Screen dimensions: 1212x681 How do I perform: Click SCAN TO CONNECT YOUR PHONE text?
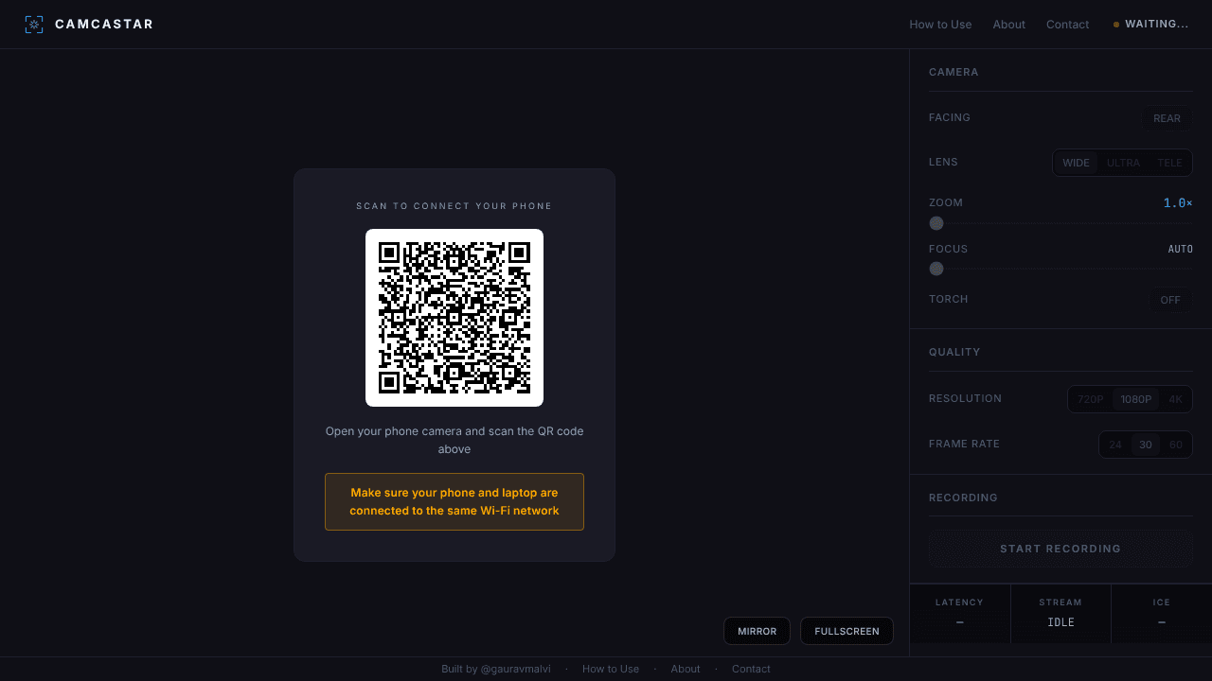[454, 206]
